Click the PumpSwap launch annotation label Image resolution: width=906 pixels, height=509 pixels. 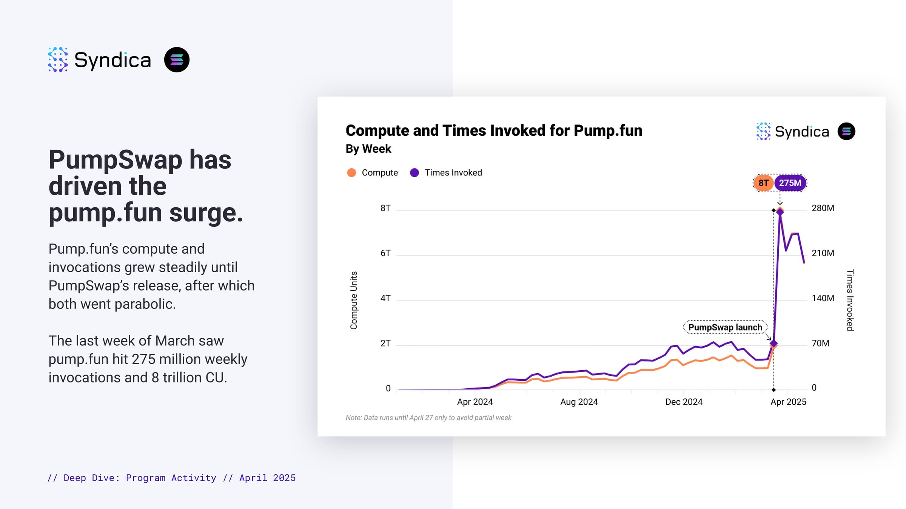725,327
